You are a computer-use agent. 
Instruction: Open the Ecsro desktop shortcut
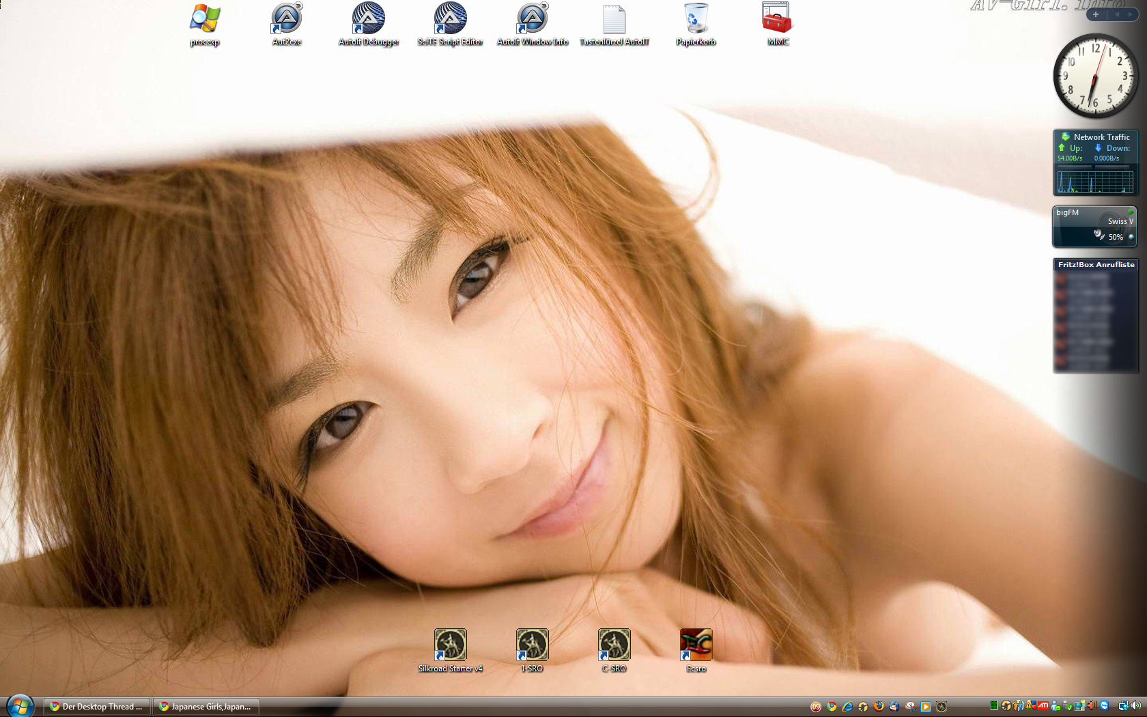click(x=696, y=645)
